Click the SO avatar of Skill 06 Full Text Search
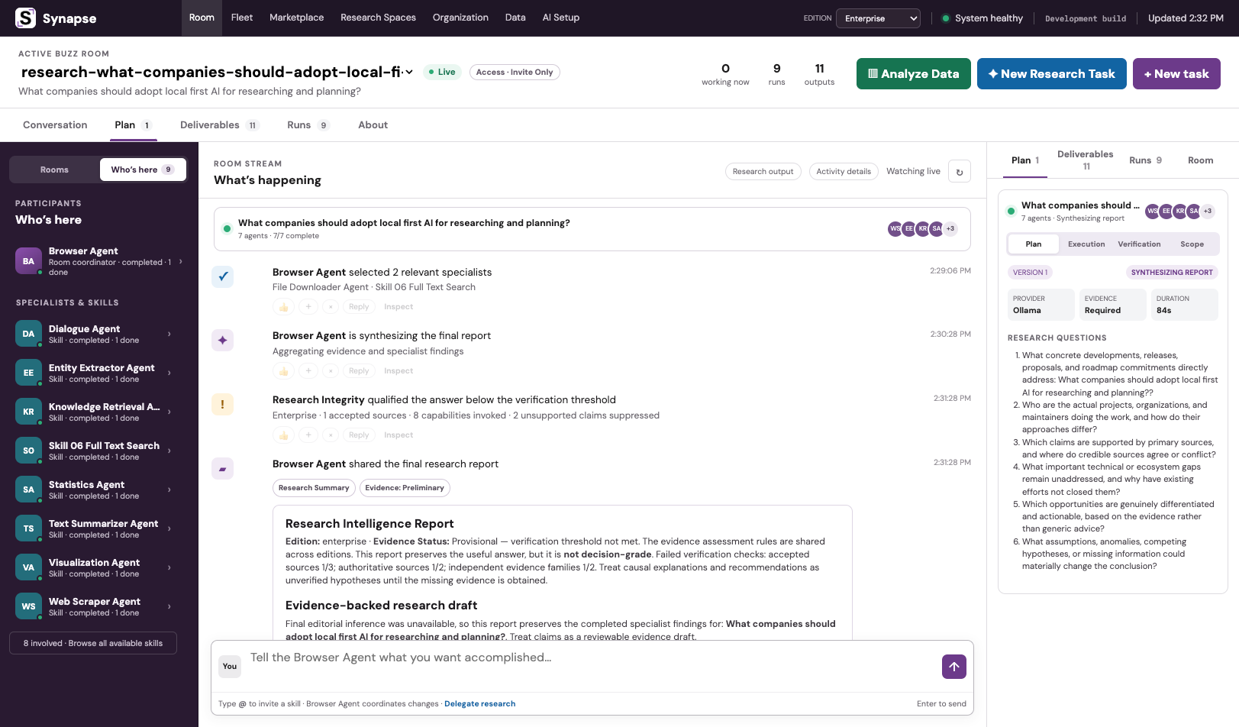Viewport: 1239px width, 727px height. click(x=28, y=451)
